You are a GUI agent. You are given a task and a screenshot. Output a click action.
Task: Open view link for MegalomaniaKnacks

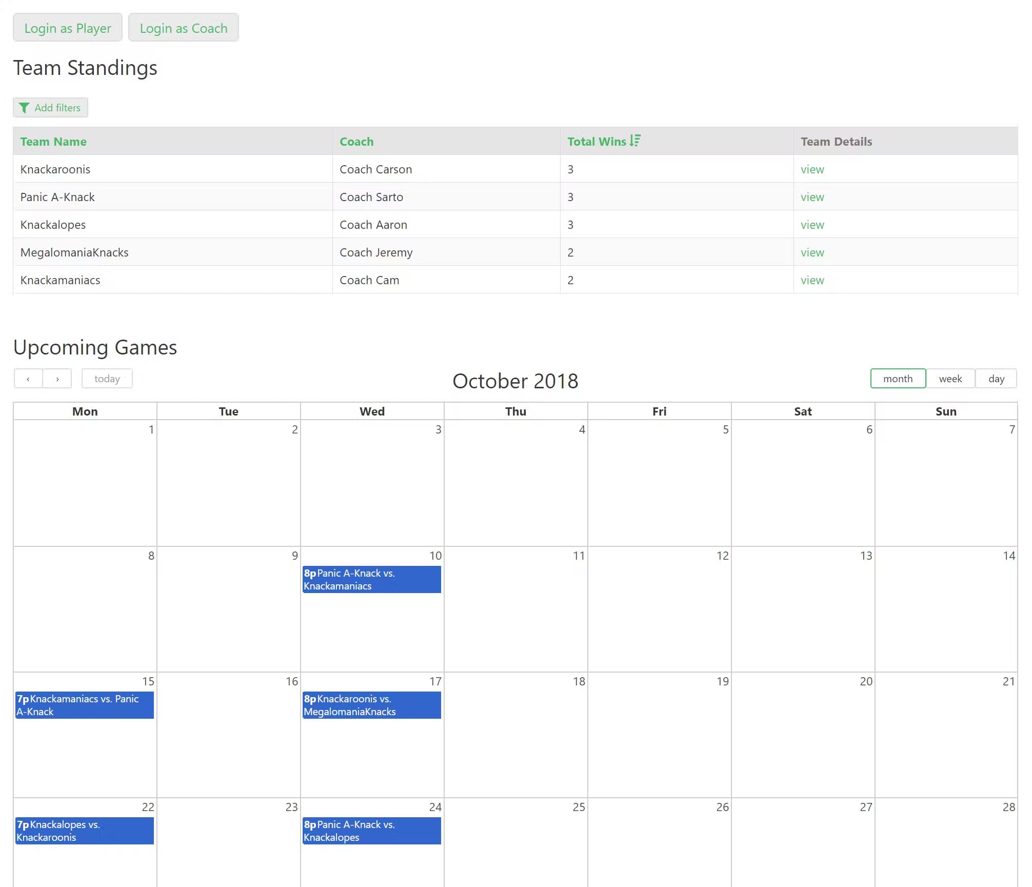coord(812,252)
